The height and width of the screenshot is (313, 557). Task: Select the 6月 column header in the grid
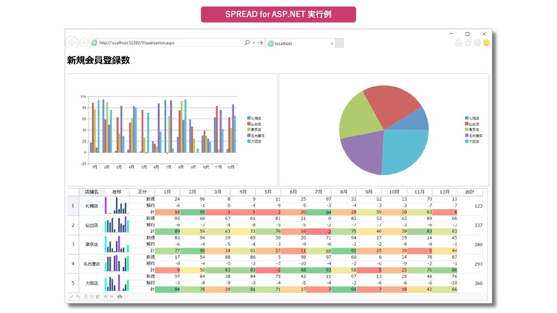293,192
